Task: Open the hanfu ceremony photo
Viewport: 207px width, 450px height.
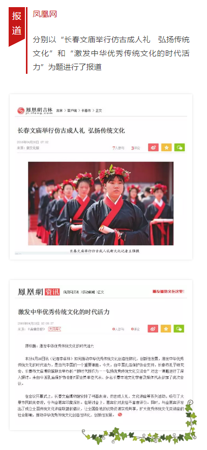Action: [x=101, y=204]
